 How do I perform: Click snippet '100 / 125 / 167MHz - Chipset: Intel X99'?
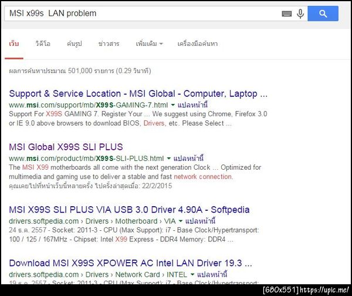tap(68, 240)
